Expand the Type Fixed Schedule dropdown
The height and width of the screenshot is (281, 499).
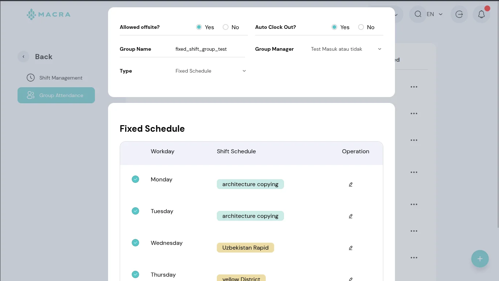click(211, 71)
